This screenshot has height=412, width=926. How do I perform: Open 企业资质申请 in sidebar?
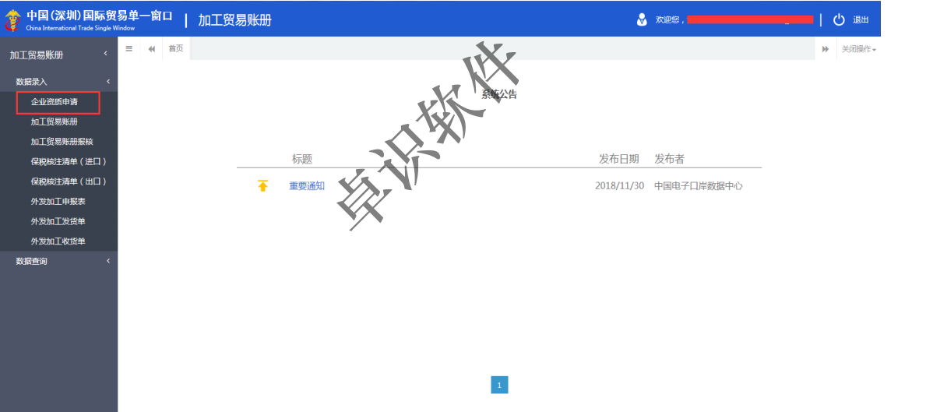tap(55, 102)
